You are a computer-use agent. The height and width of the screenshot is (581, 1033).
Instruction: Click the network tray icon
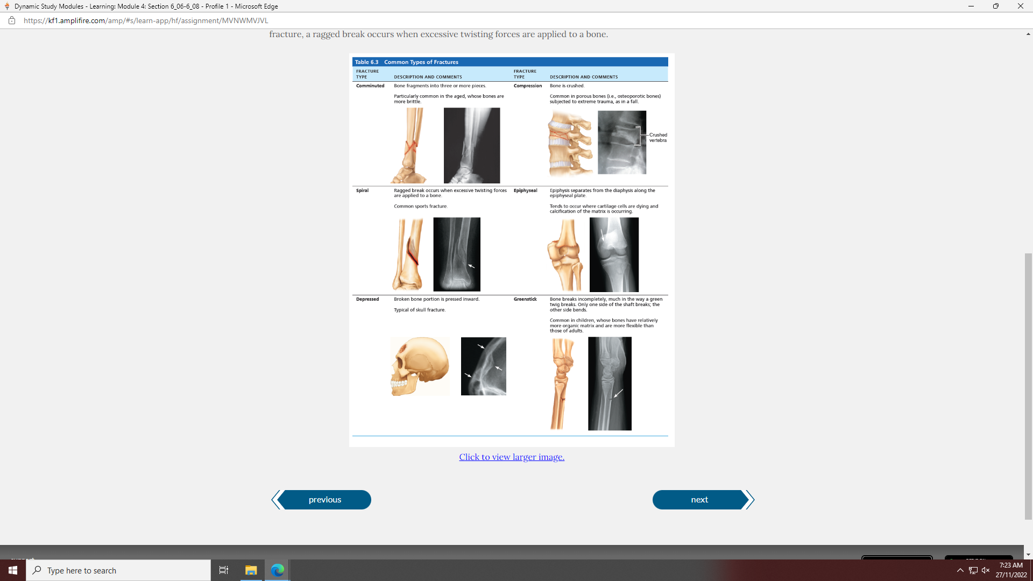(973, 570)
